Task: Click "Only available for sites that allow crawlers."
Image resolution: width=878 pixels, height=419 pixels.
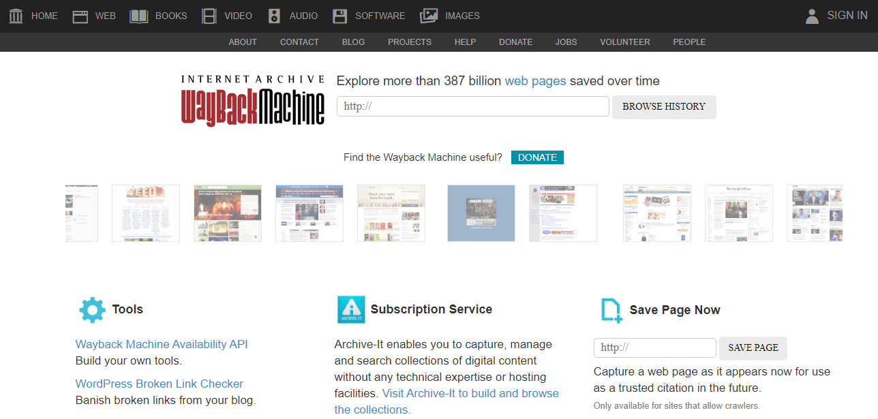Action: coord(677,406)
